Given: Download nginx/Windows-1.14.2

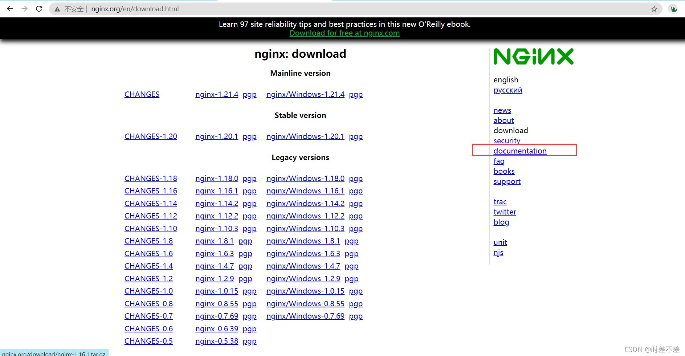Looking at the screenshot, I should pos(305,204).
